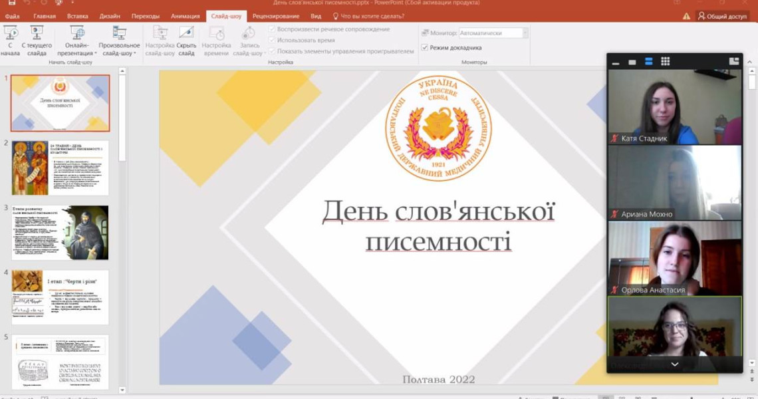The width and height of the screenshot is (758, 399).
Task: Click muted microphone icon beside Орлова Анастасия
Action: (614, 290)
